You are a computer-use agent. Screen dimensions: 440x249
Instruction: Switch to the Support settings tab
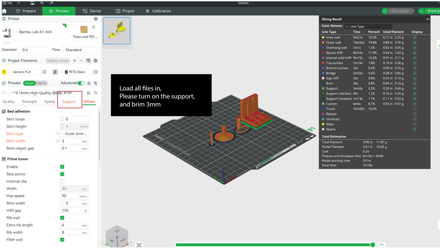69,102
